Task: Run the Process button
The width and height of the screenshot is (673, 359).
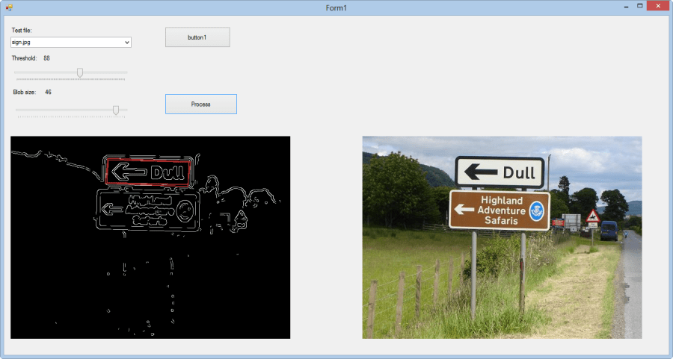Action: point(200,104)
